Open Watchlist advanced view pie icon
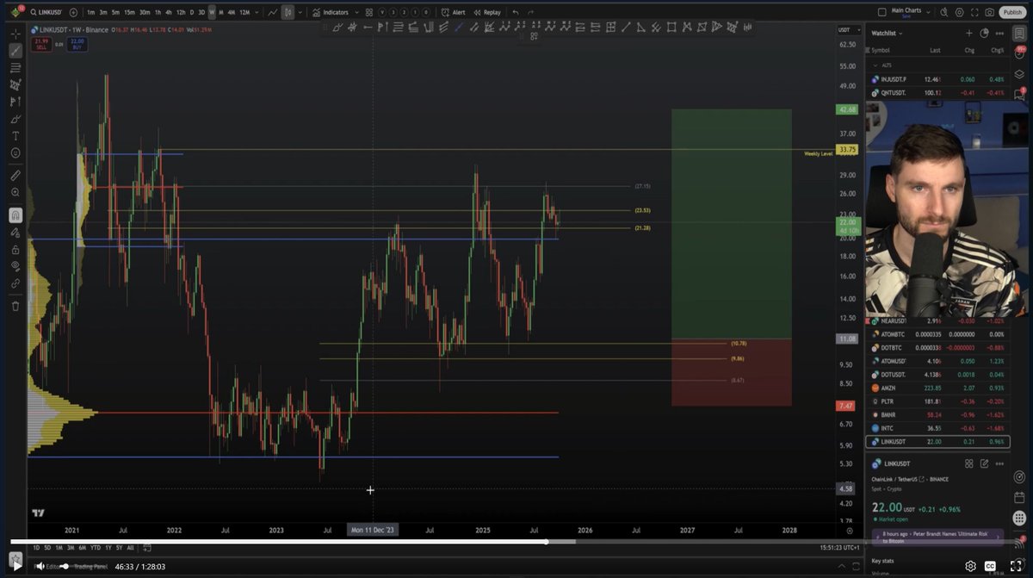 click(x=984, y=34)
